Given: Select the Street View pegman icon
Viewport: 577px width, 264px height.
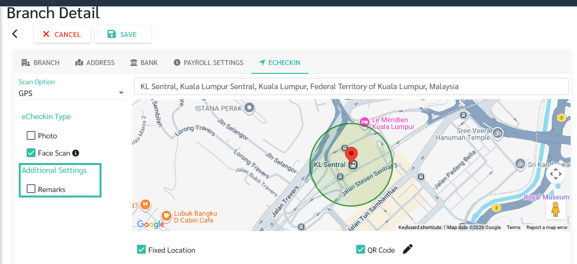Looking at the screenshot, I should pyautogui.click(x=556, y=210).
